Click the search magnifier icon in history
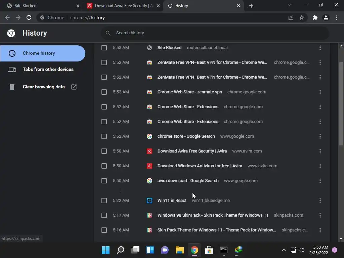Viewport: 344px width, 258px height. [x=108, y=33]
